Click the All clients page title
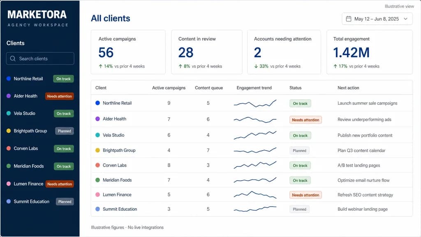421x237 pixels. tap(110, 18)
